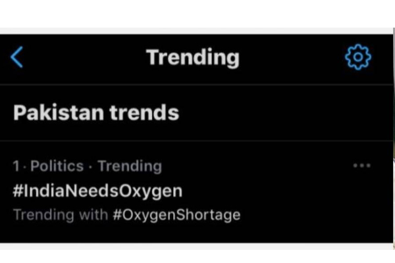Screen dimensions: 395x263
Task: Click the center hole of the gear icon
Action: click(358, 57)
